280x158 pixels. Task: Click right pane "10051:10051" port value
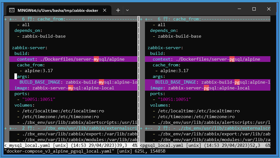[x=174, y=99]
